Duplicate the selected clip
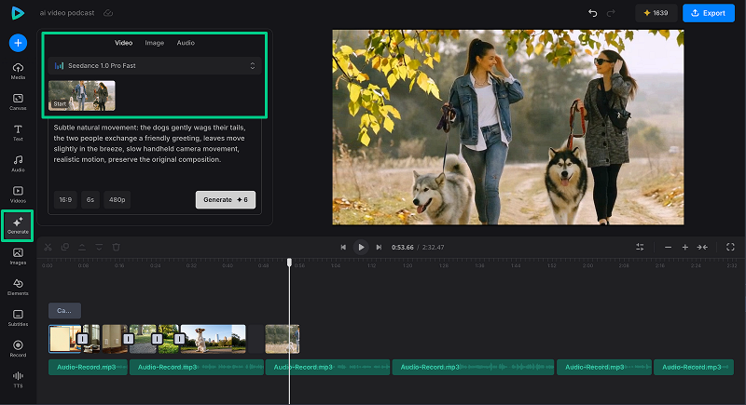The height and width of the screenshot is (405, 746). tap(65, 247)
